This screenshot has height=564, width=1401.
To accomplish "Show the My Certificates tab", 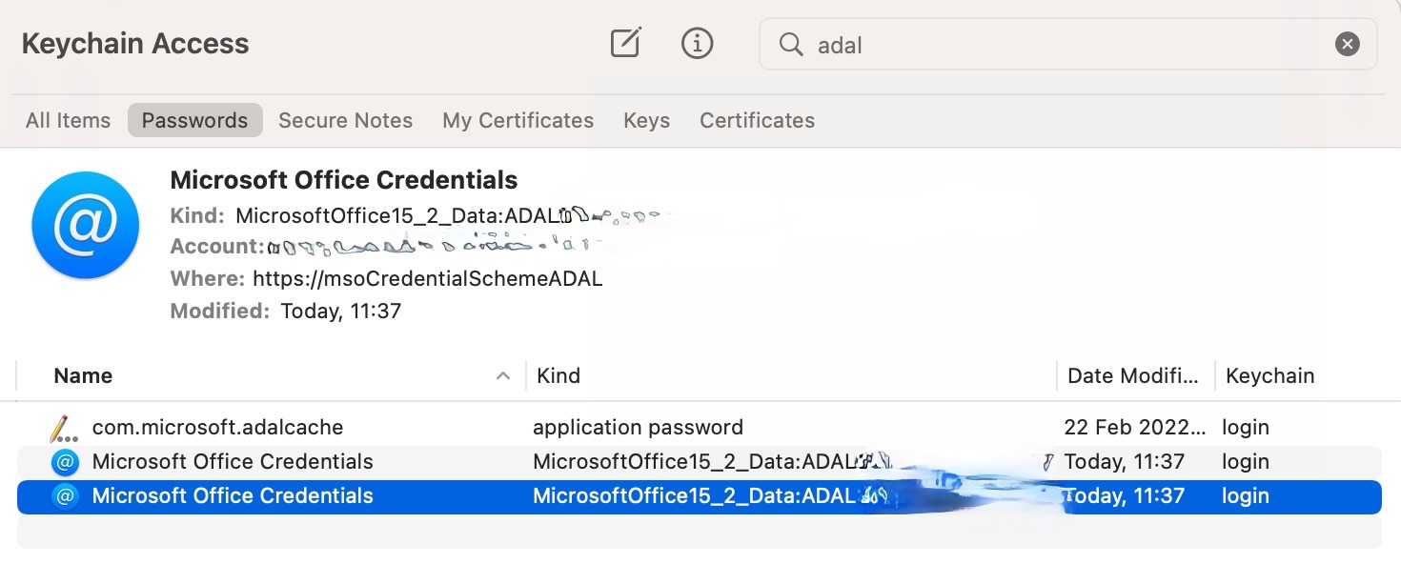I will tap(518, 121).
